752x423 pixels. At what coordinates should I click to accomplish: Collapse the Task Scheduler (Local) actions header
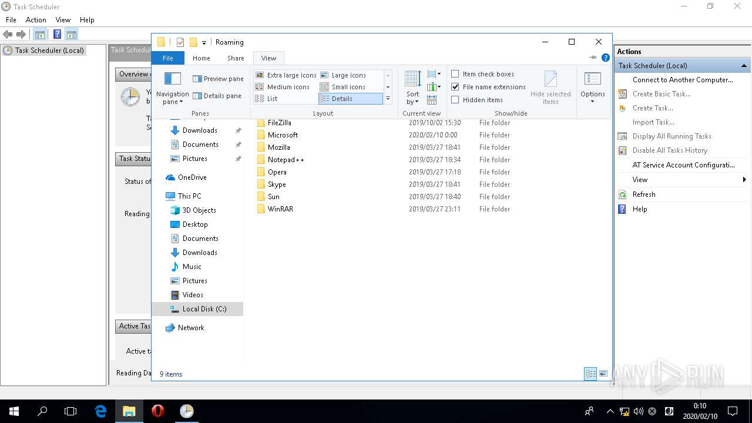(744, 66)
